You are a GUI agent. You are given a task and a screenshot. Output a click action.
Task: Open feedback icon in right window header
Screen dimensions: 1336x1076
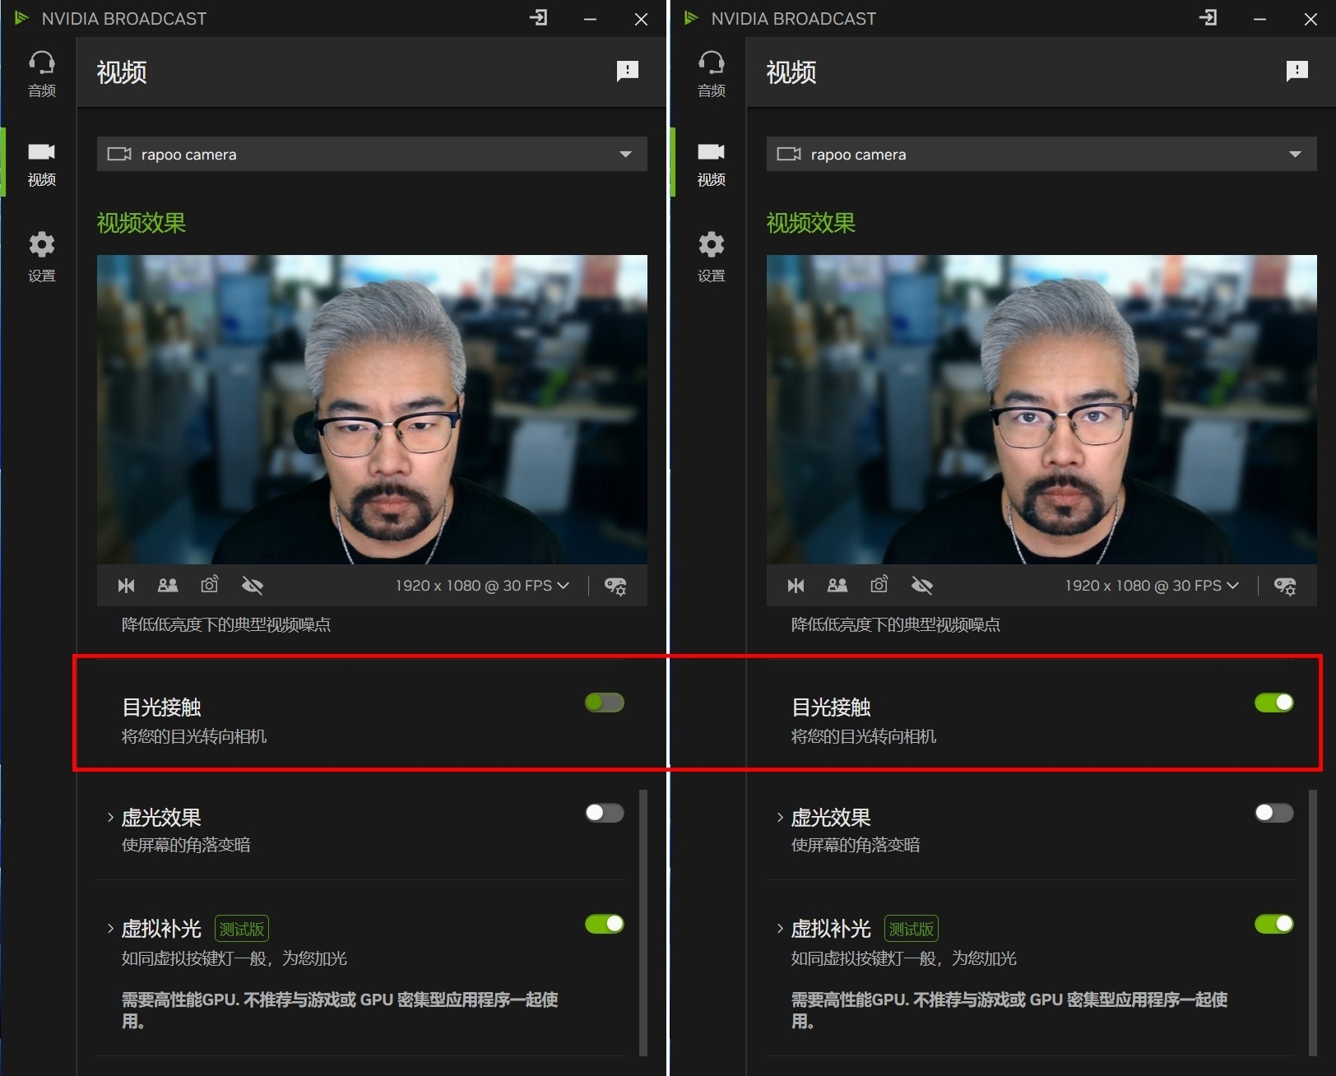(1297, 72)
